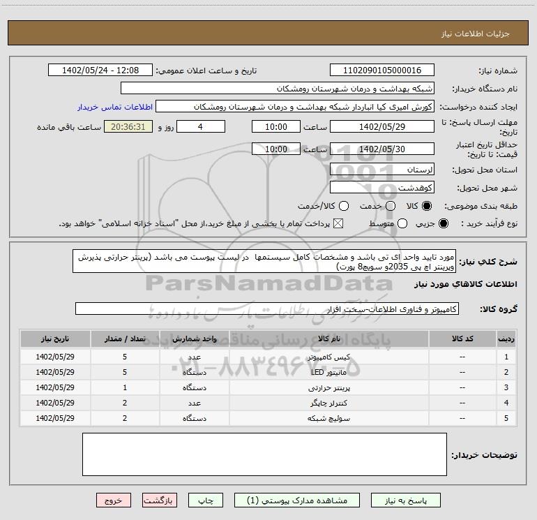Click the لرستان province field

pyautogui.click(x=381, y=170)
